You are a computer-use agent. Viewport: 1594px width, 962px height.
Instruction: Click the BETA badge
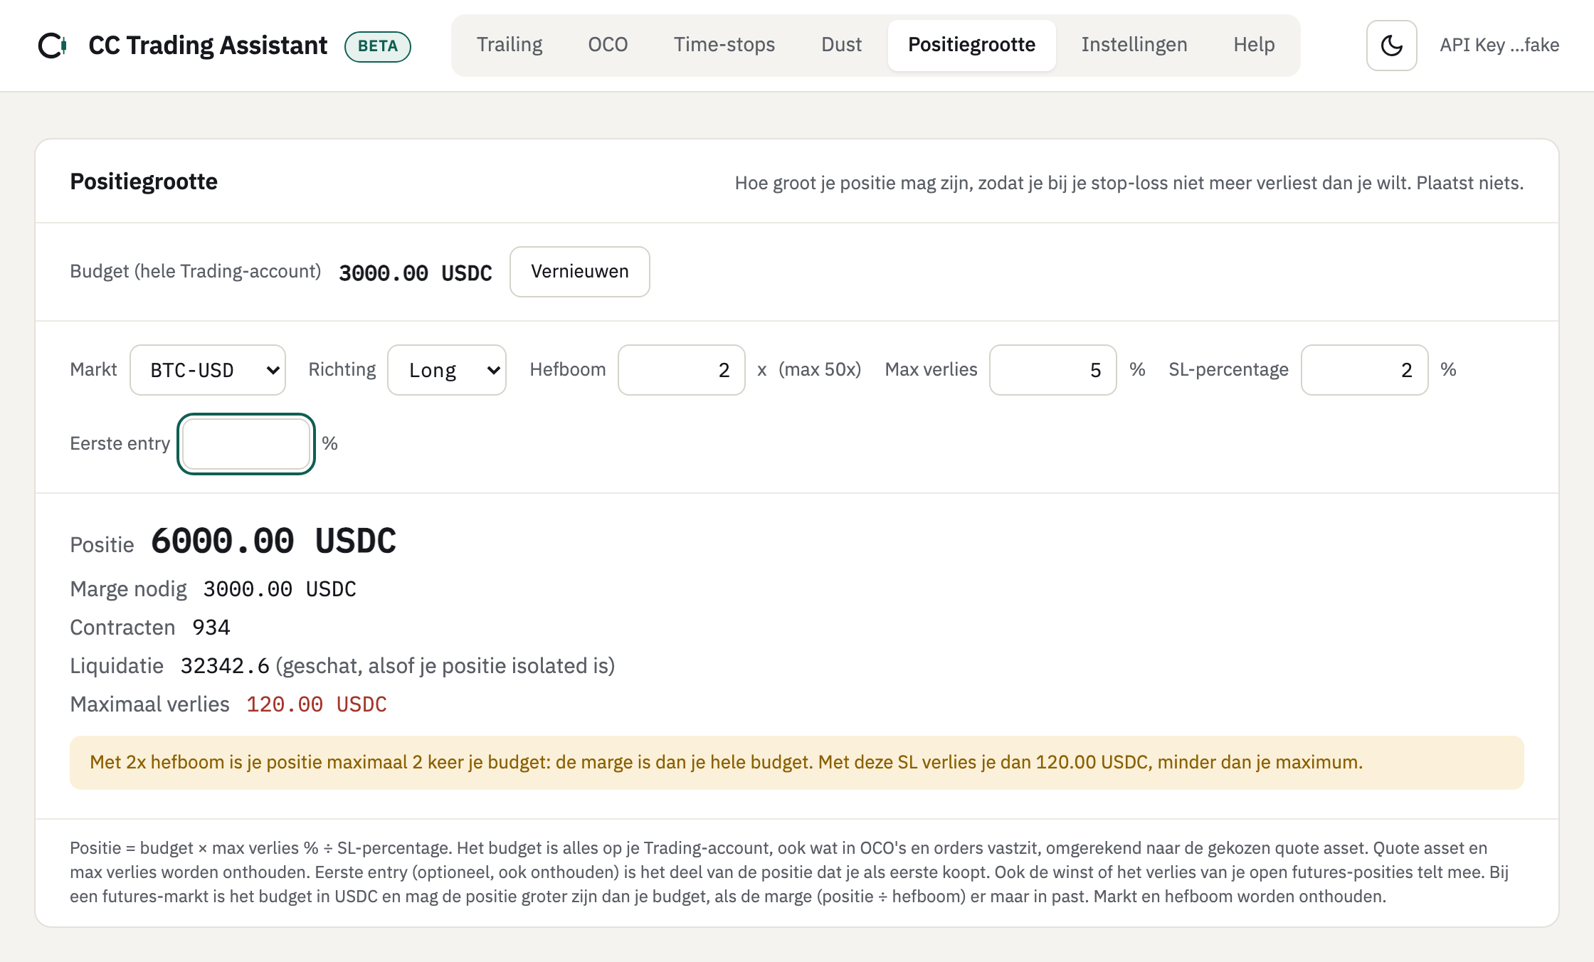pyautogui.click(x=378, y=46)
